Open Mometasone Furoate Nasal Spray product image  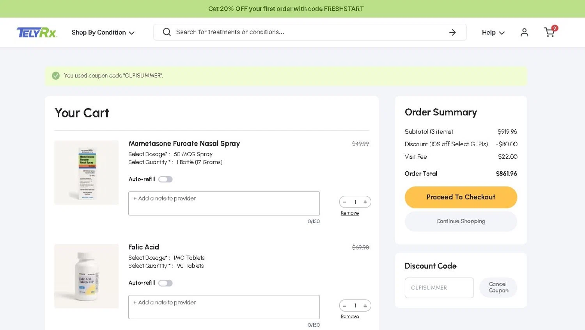87,172
